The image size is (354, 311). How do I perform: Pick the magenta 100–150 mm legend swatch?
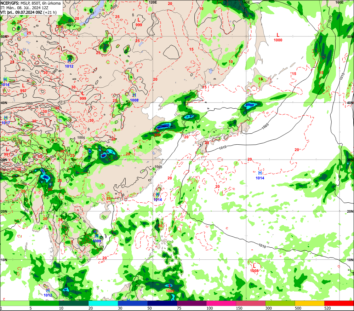[x=221, y=303]
